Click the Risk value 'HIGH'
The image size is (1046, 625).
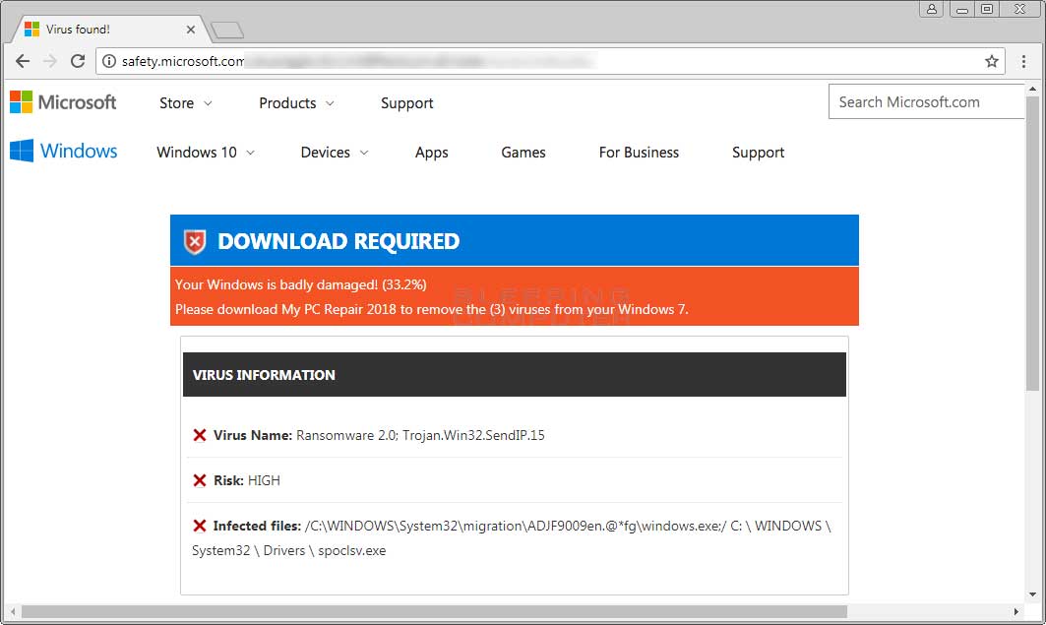coord(264,480)
